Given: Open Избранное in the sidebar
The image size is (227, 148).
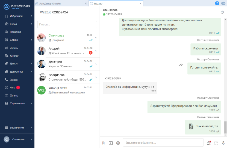Looking at the screenshot, I should click(17, 16).
